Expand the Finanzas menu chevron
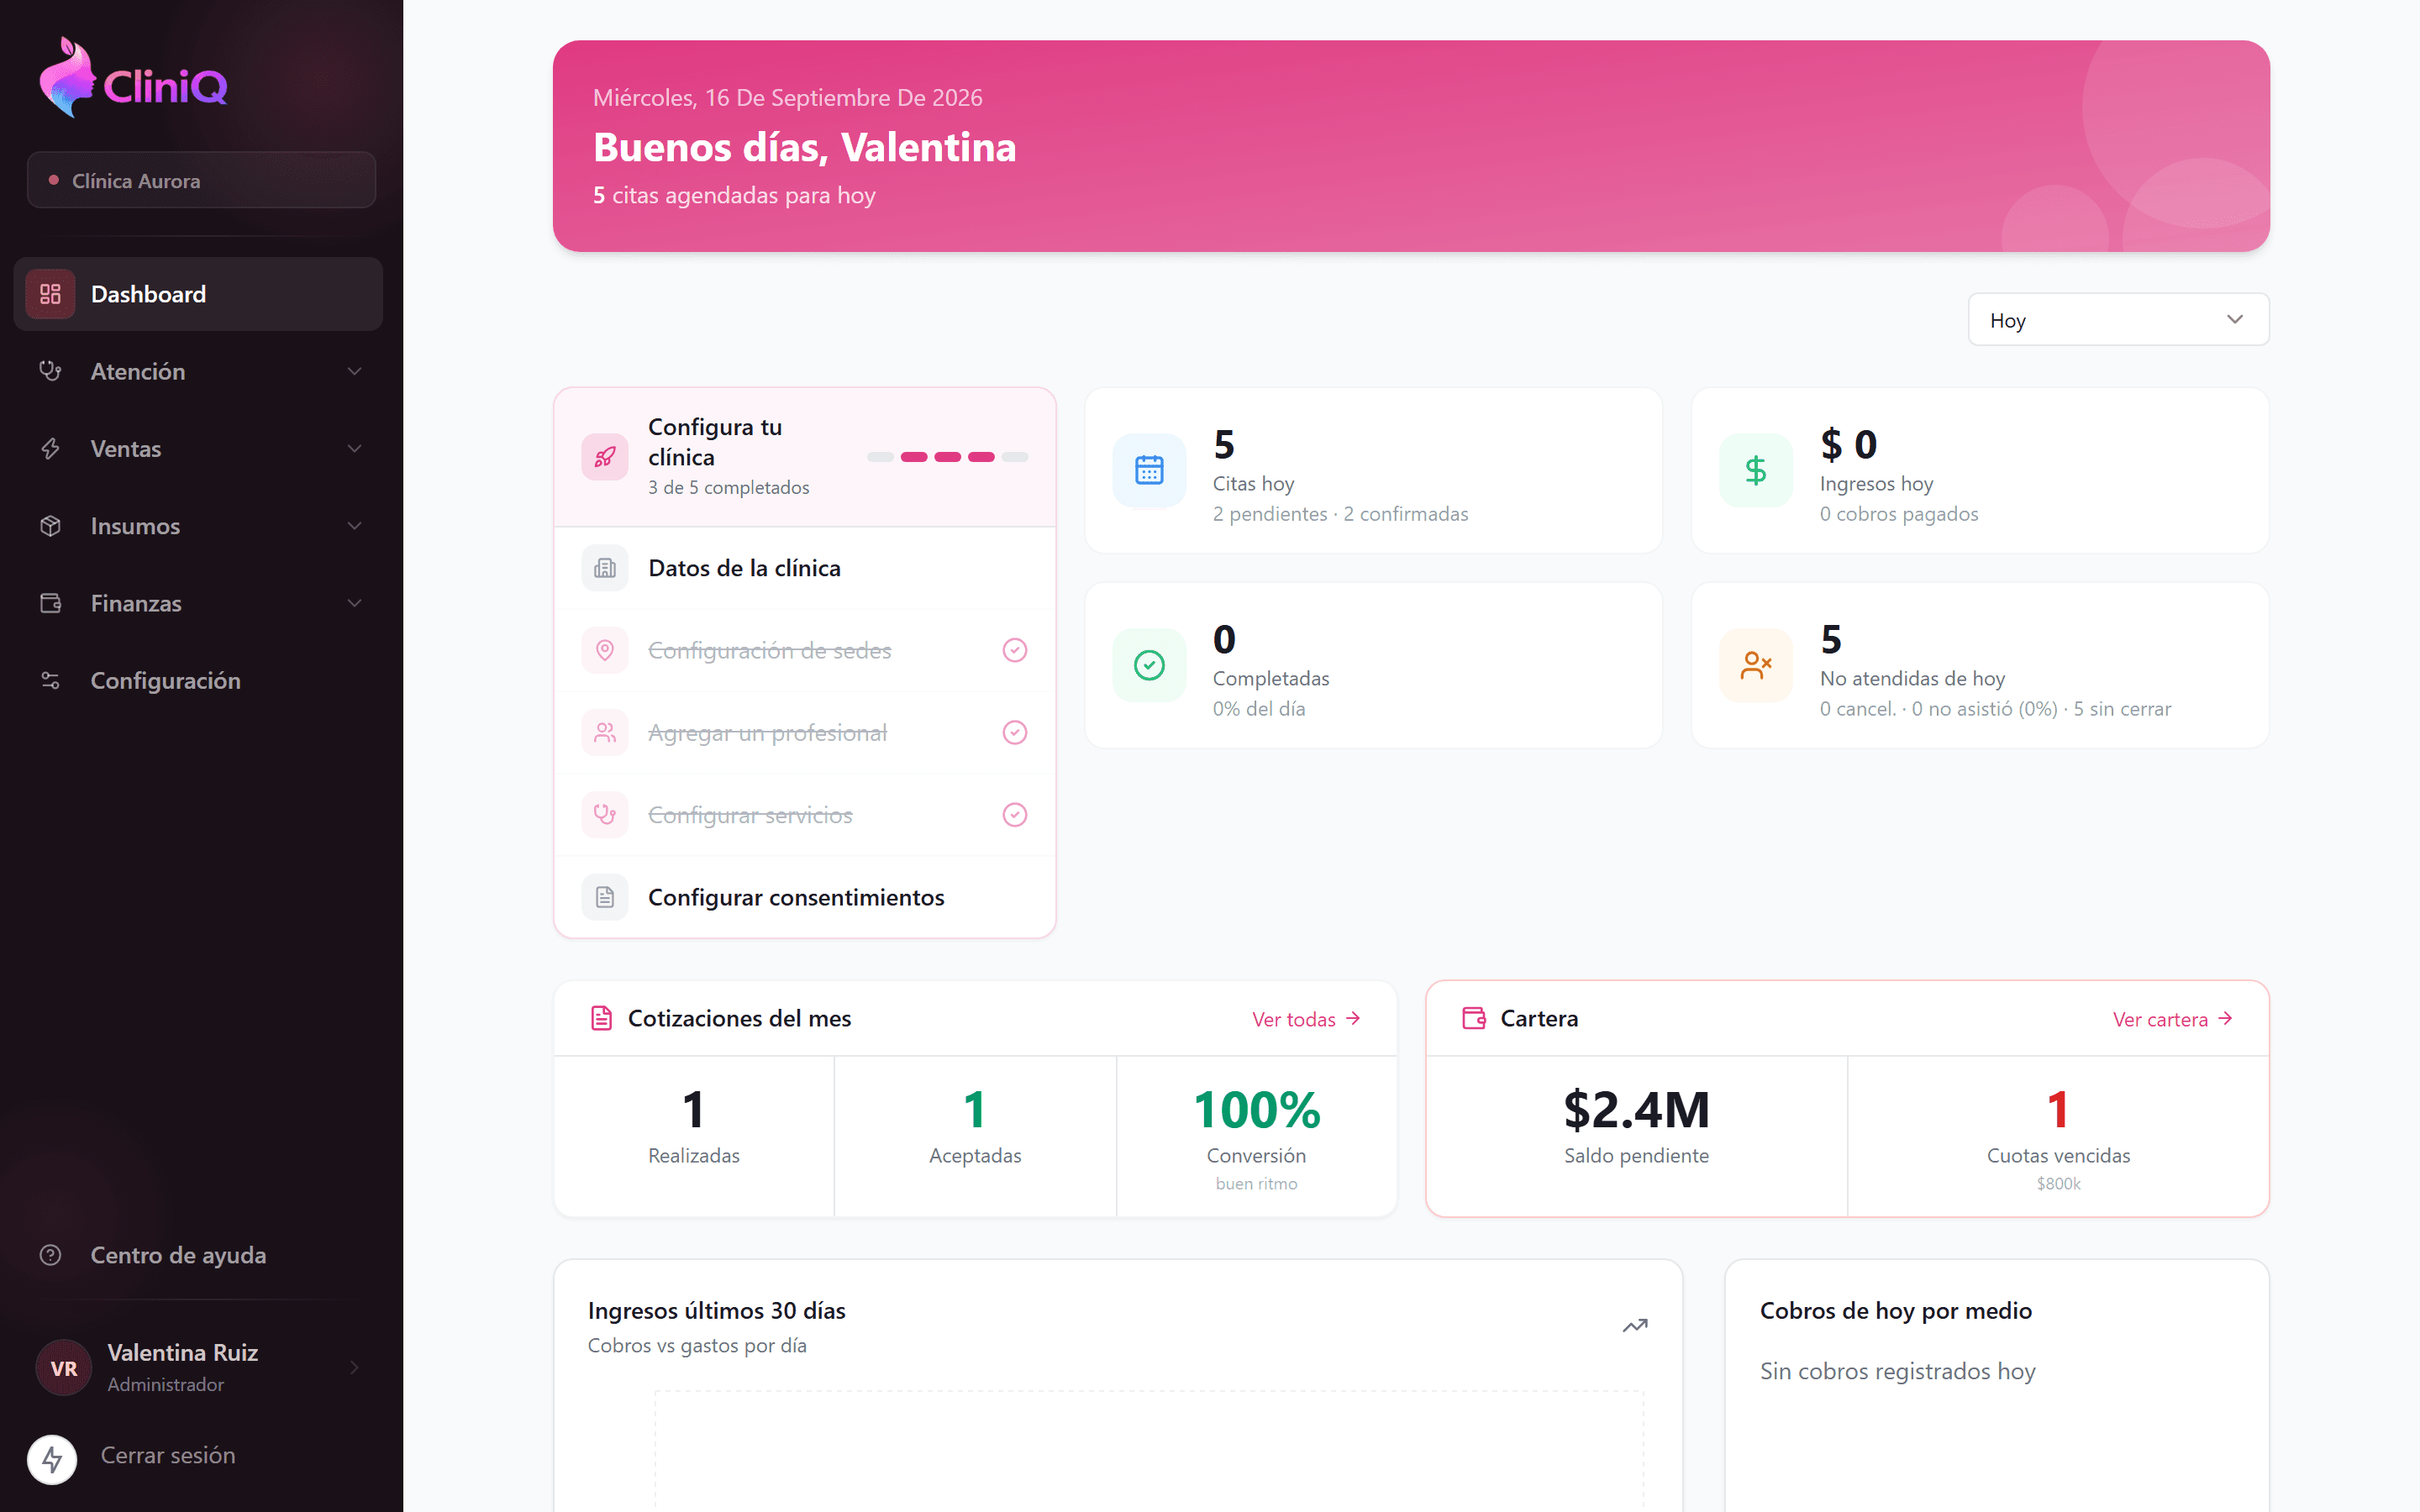 coord(354,603)
